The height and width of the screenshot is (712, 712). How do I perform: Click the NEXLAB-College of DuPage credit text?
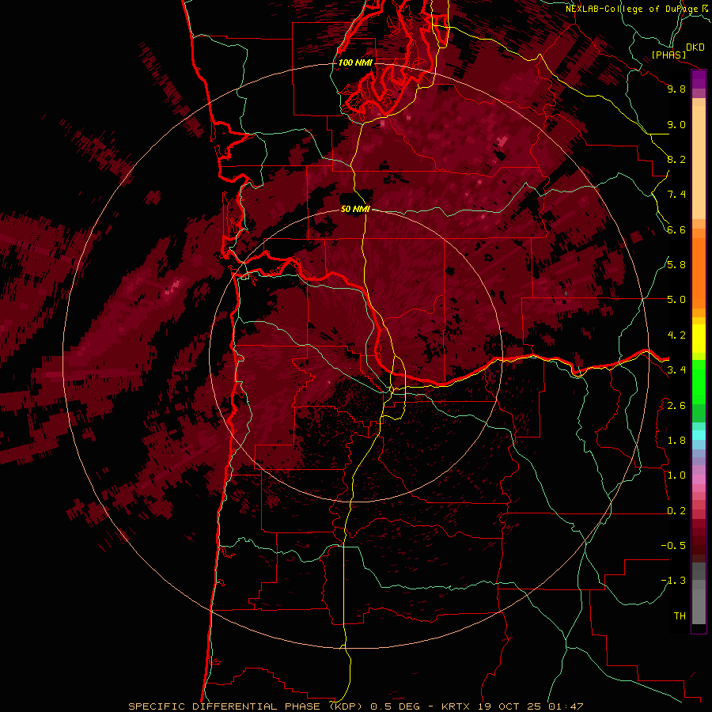[632, 9]
